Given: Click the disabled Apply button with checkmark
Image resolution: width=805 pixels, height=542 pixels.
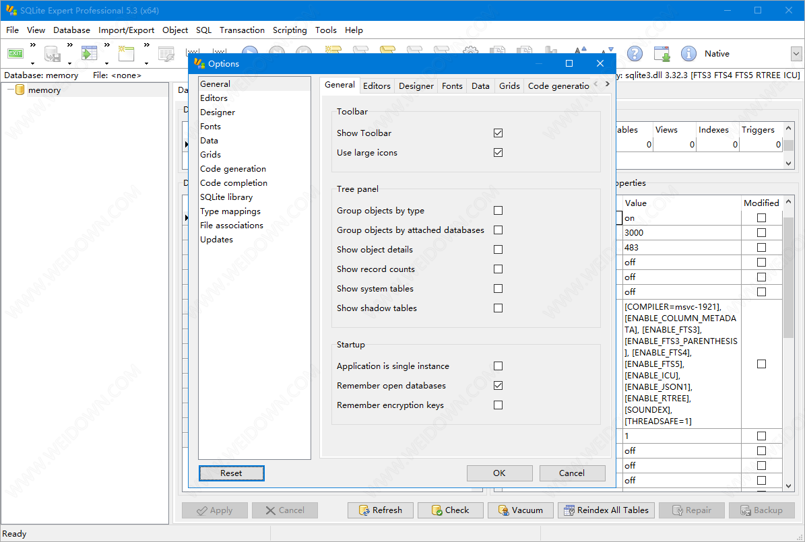Looking at the screenshot, I should tap(215, 510).
